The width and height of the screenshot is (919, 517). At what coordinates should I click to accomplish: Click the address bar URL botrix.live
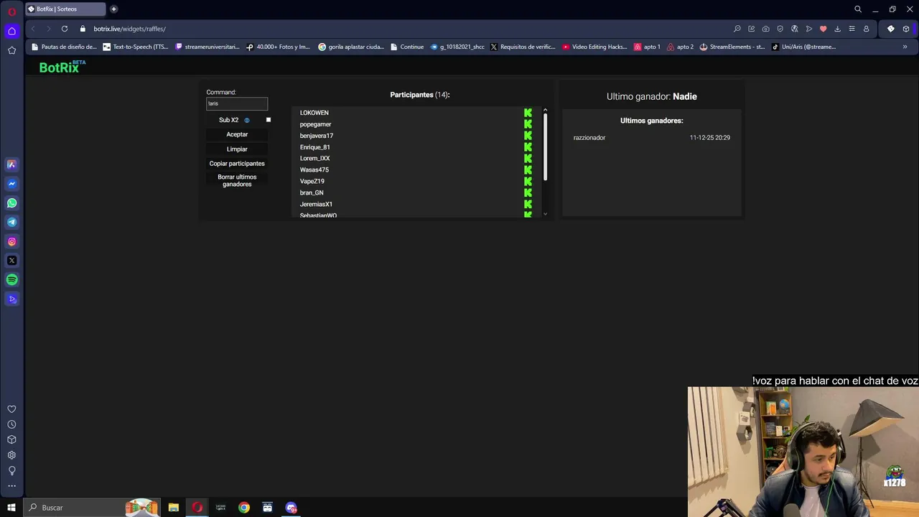click(129, 29)
